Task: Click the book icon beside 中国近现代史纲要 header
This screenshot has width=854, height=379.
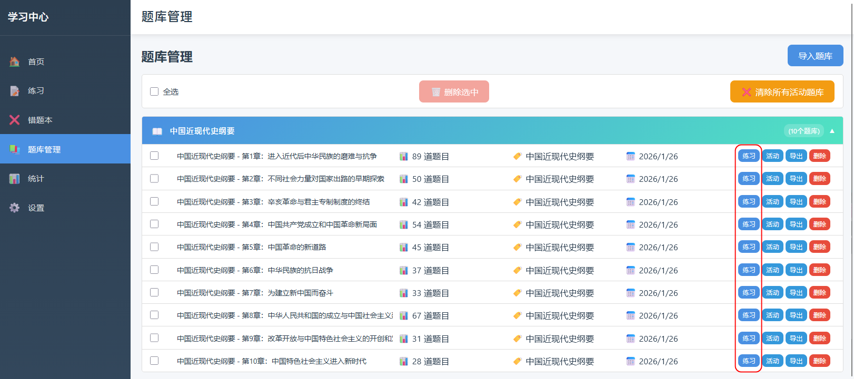Action: tap(157, 131)
